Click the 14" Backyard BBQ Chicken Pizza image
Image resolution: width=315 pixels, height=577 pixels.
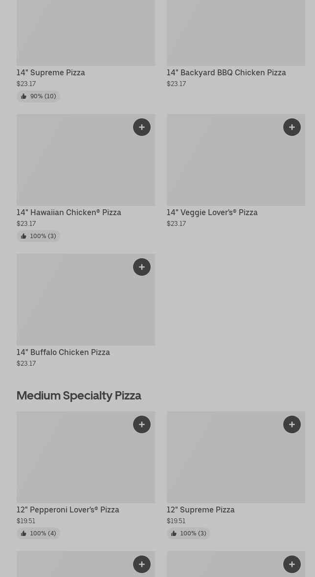[236, 32]
